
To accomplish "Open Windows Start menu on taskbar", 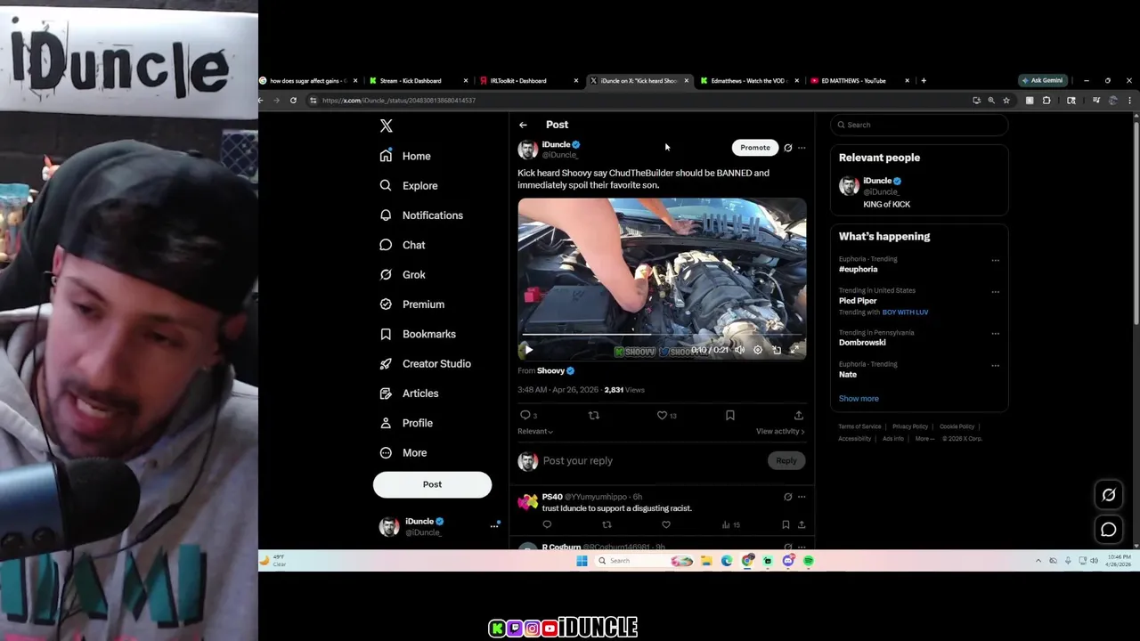I will pyautogui.click(x=582, y=561).
